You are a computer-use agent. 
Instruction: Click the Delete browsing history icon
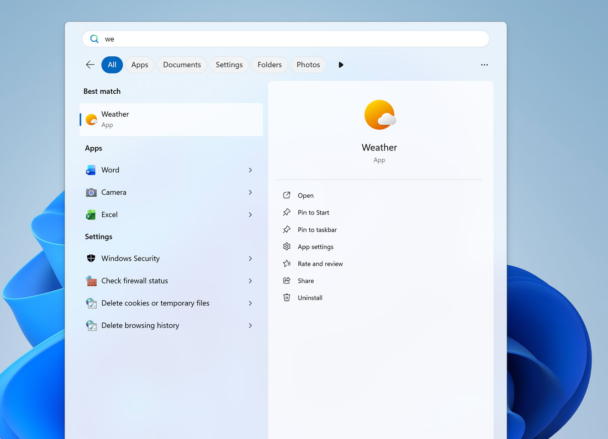[x=91, y=326]
